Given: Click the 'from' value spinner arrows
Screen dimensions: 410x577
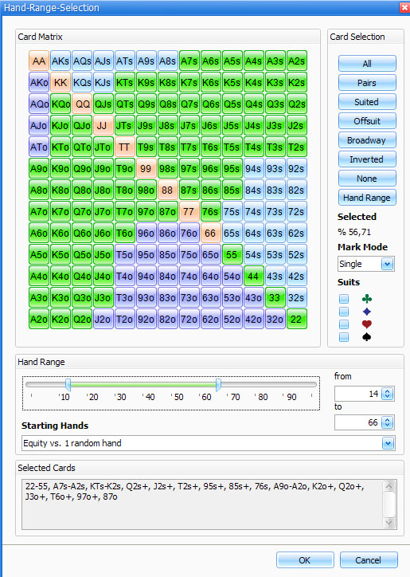Looking at the screenshot, I should click(x=387, y=394).
